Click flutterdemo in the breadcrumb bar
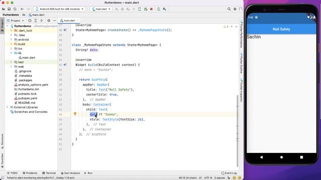This screenshot has width=321, height=180. coord(11,15)
